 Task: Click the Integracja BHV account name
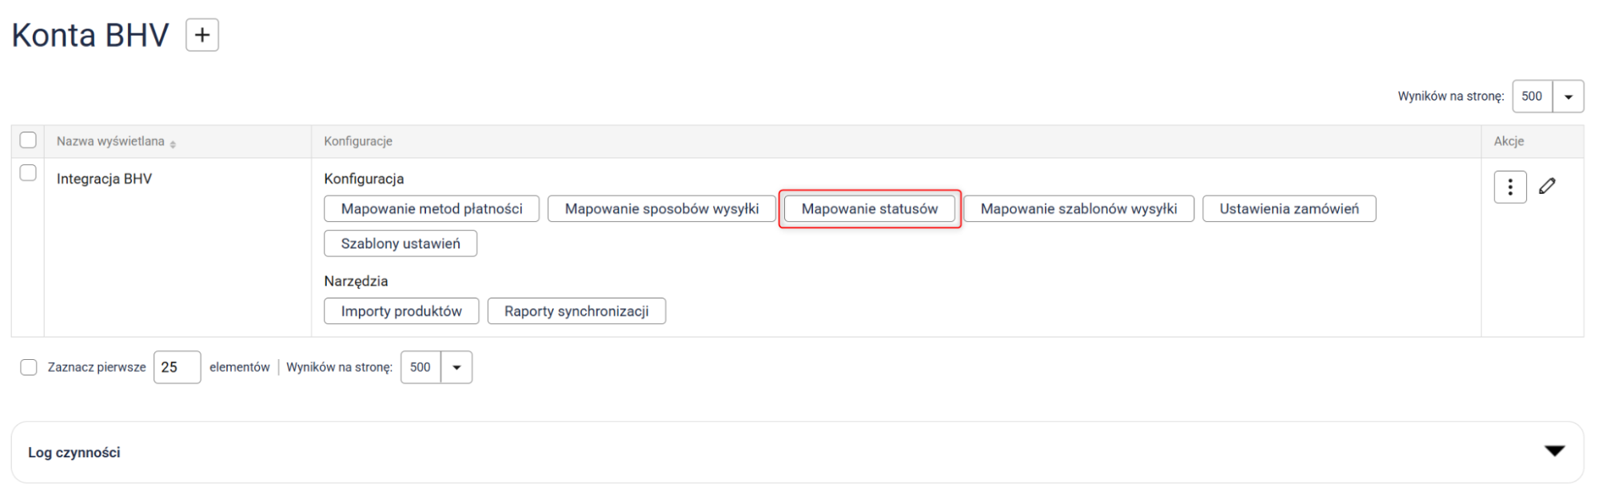(x=104, y=179)
